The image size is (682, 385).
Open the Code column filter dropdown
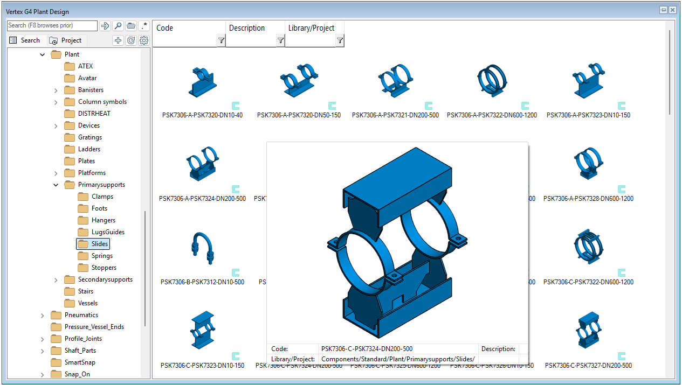tap(220, 40)
